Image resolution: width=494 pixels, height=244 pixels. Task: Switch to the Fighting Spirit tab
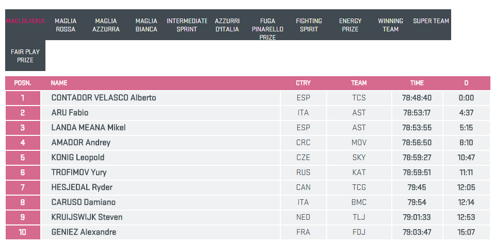[309, 25]
